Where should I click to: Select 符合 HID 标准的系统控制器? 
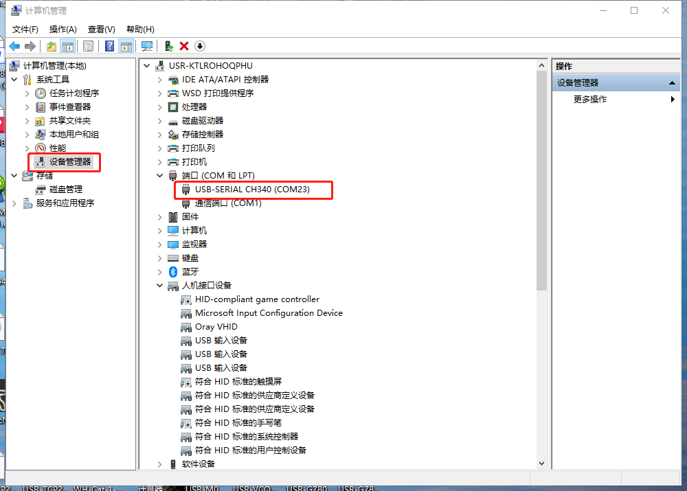(247, 437)
